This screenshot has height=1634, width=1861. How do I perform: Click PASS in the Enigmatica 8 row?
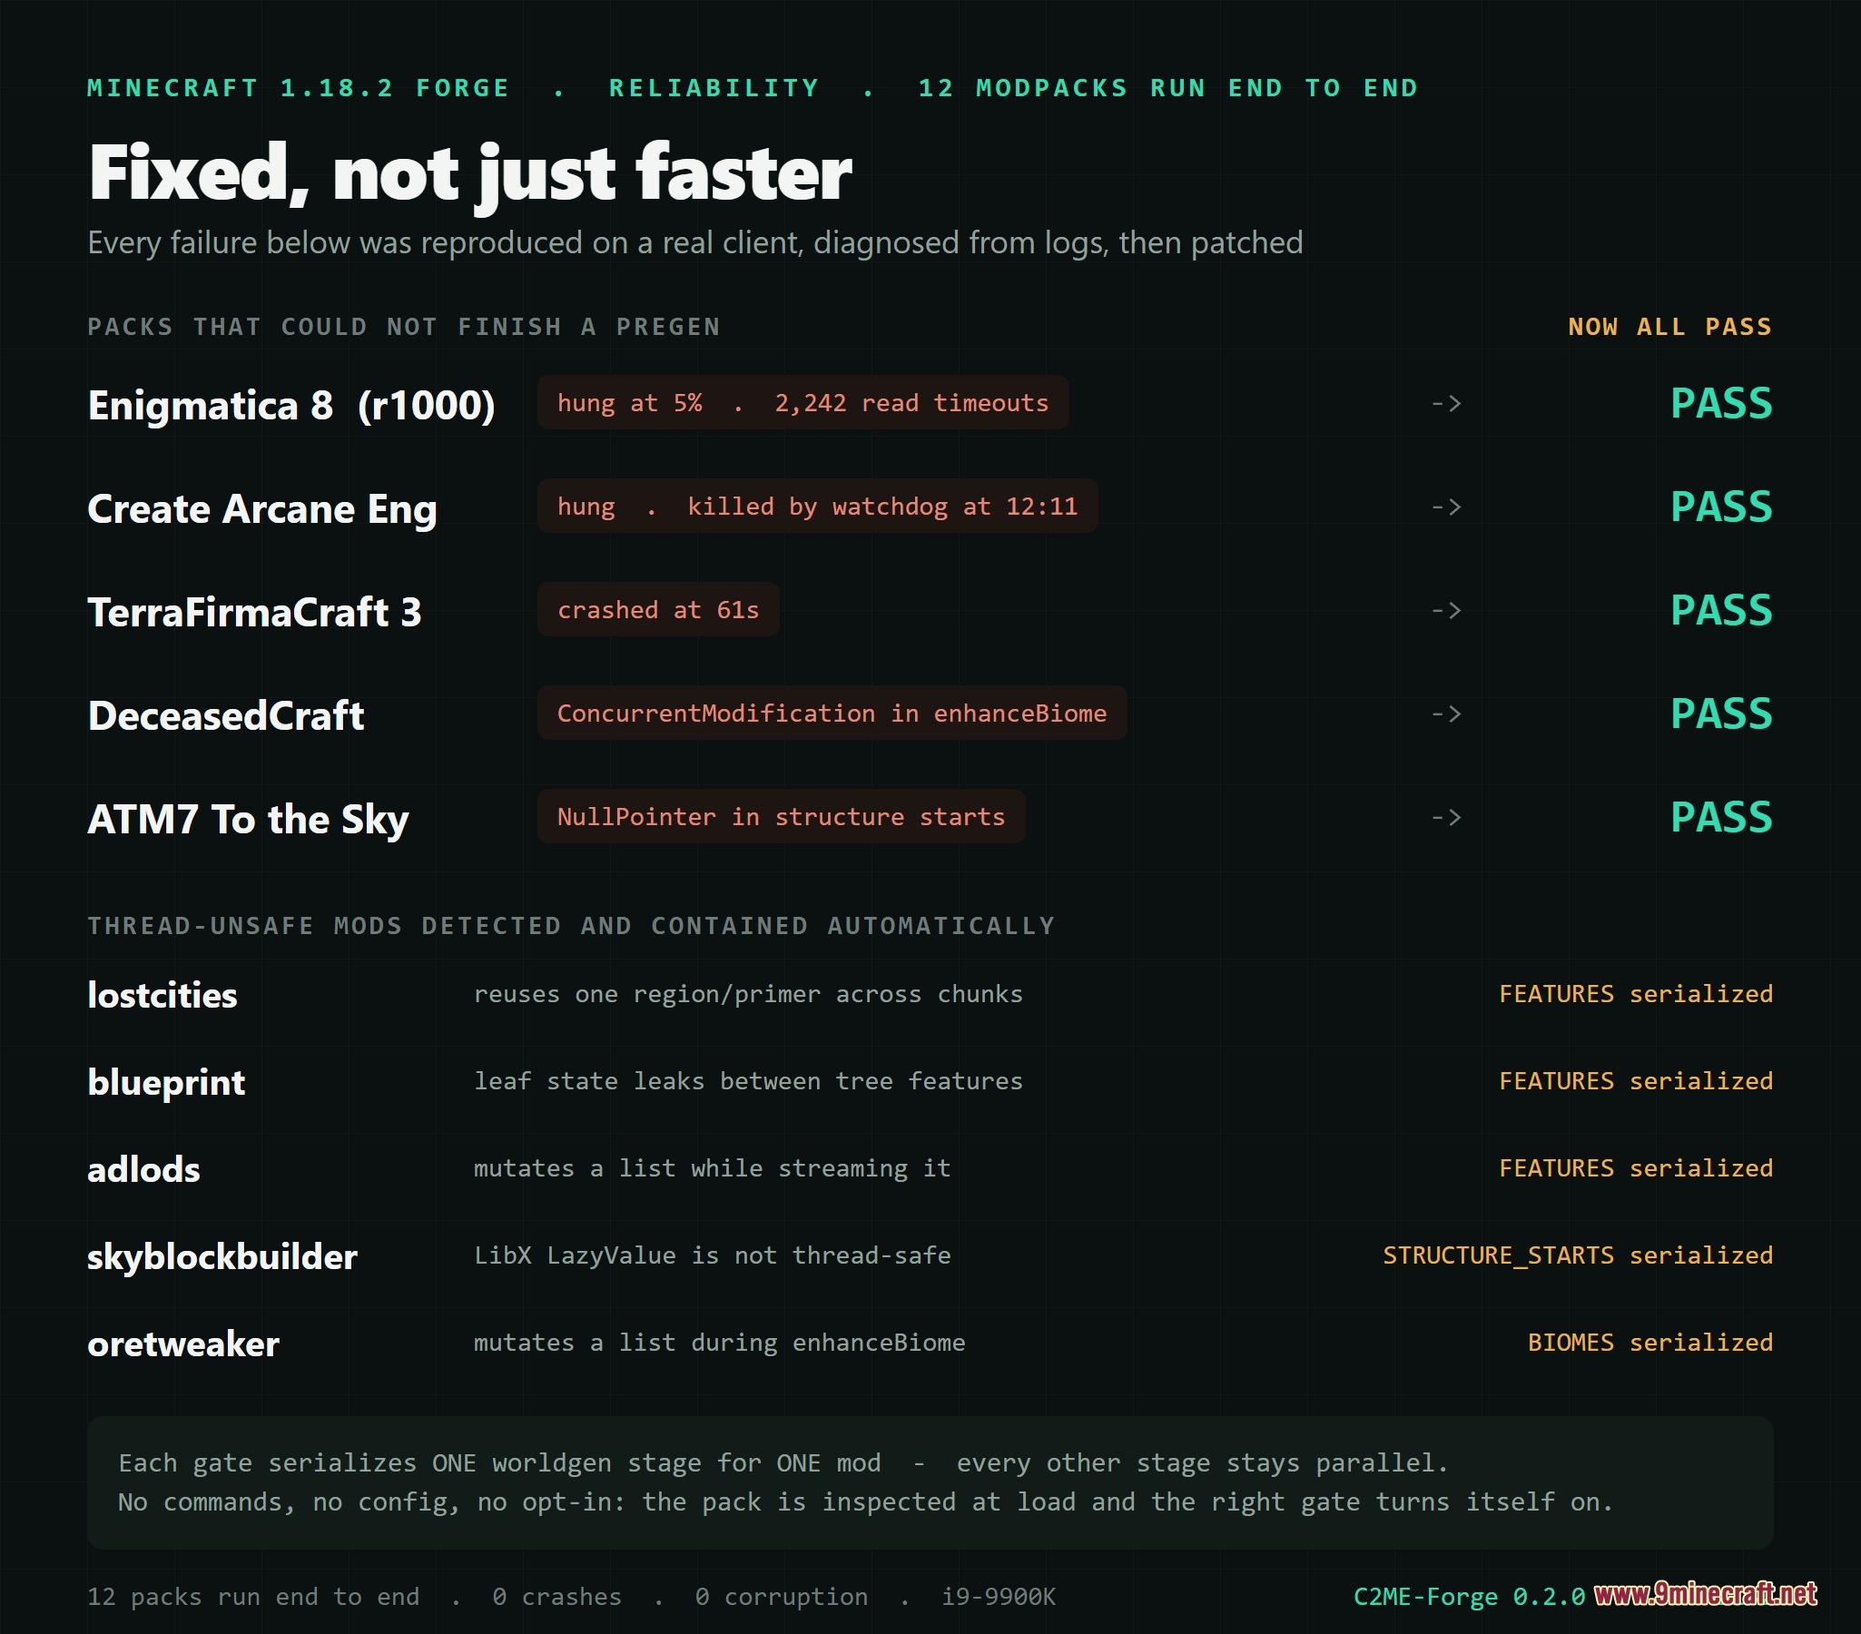pos(1722,403)
